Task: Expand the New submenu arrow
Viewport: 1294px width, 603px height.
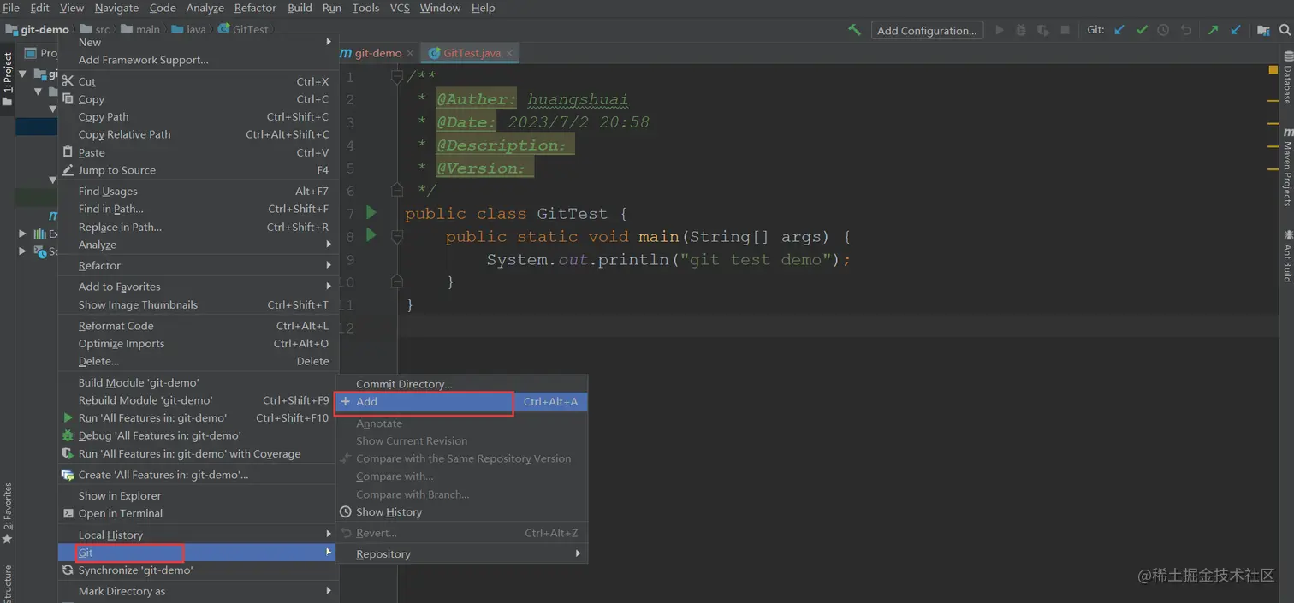Action: [x=329, y=42]
